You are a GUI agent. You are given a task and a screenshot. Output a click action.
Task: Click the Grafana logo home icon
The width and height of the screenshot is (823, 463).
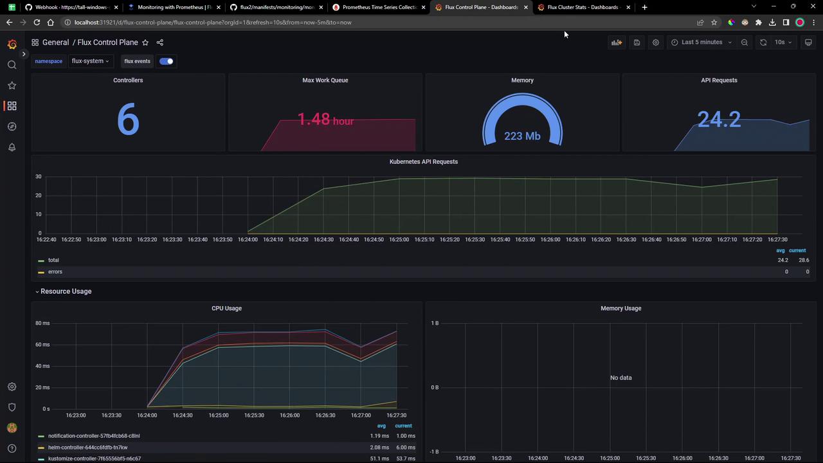point(12,44)
